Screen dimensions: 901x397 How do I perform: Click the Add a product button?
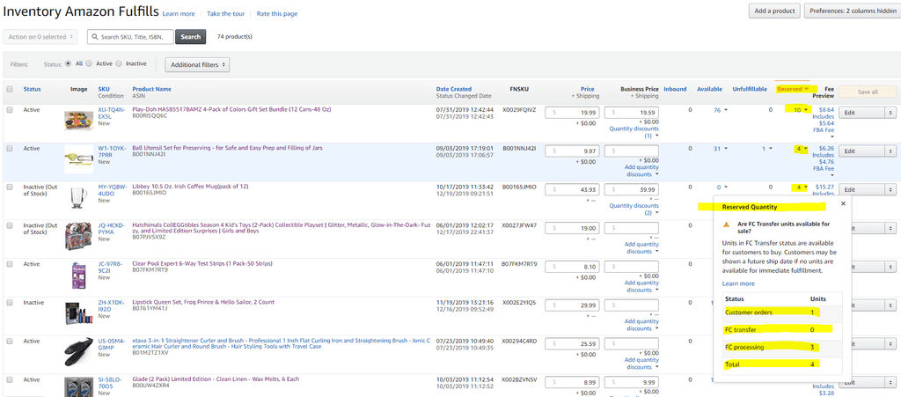774,11
